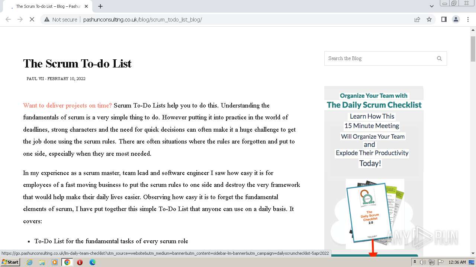Click the Paul VII February 10, 2022 byline
The height and width of the screenshot is (267, 476).
(x=56, y=79)
